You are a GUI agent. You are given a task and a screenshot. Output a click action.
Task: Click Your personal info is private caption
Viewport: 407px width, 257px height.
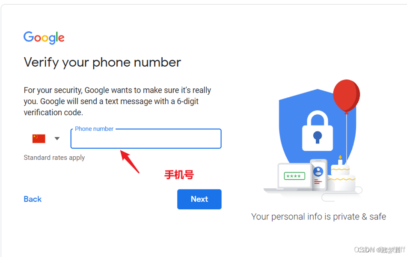pyautogui.click(x=318, y=216)
